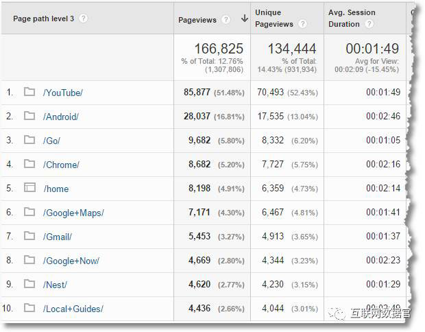The image size is (425, 332).
Task: Click the Unique Pageviews help icon
Action: [x=302, y=24]
